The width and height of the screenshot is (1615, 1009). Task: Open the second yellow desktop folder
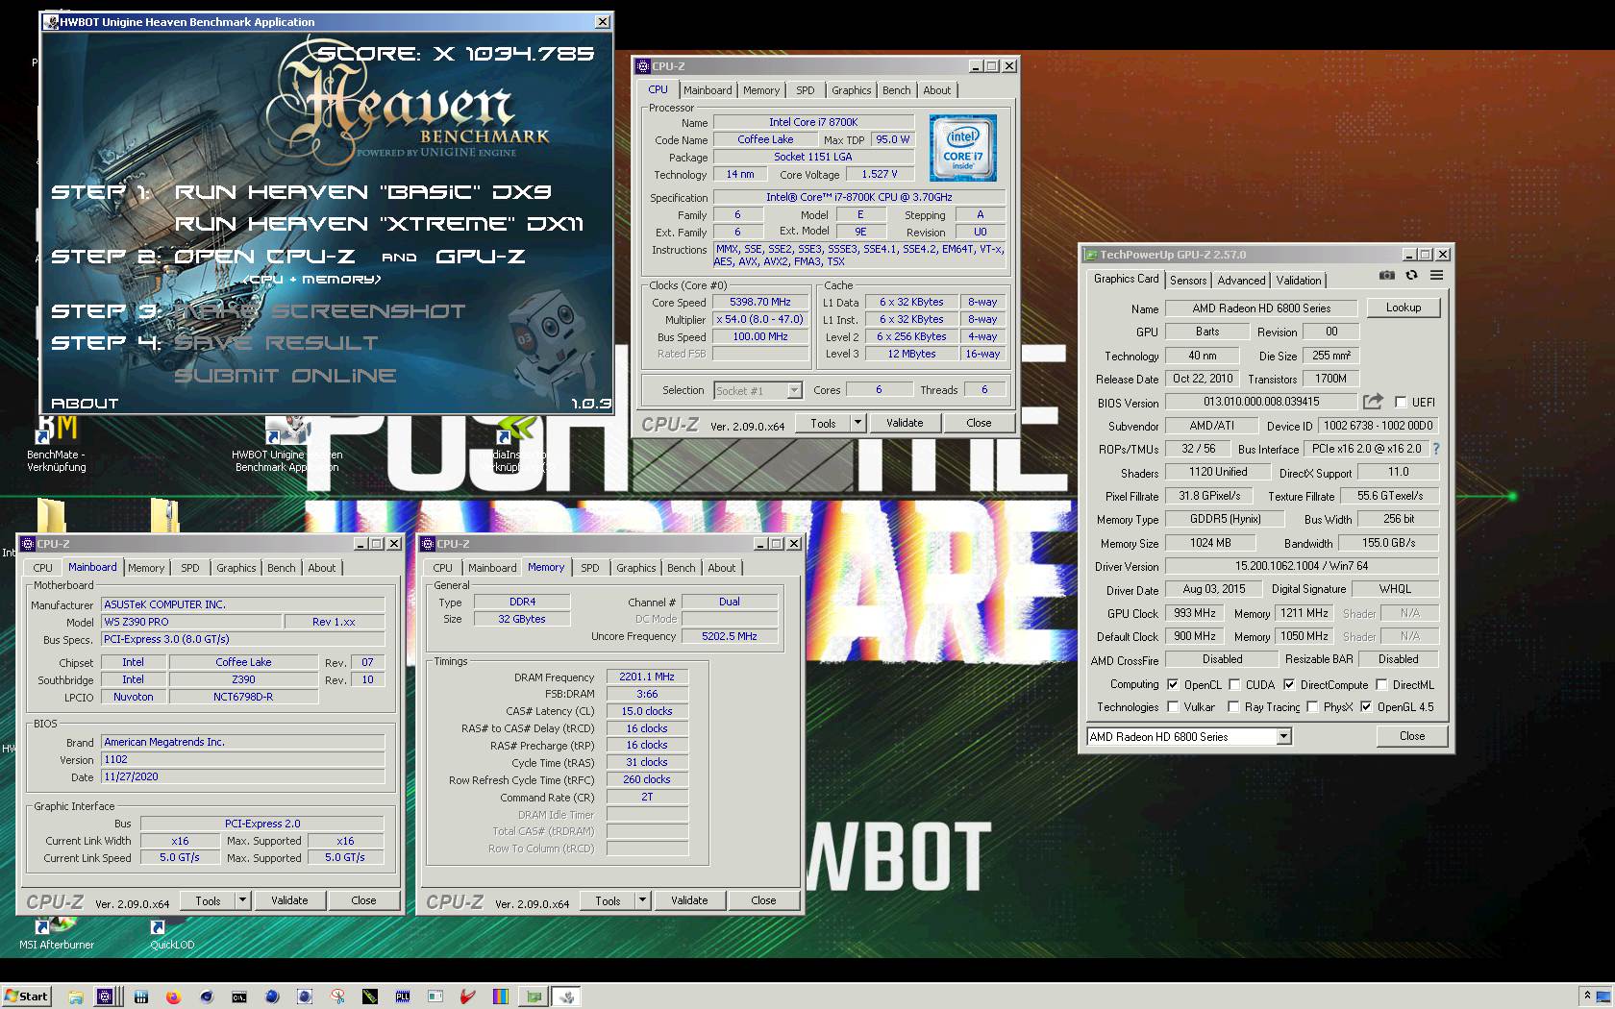[165, 514]
